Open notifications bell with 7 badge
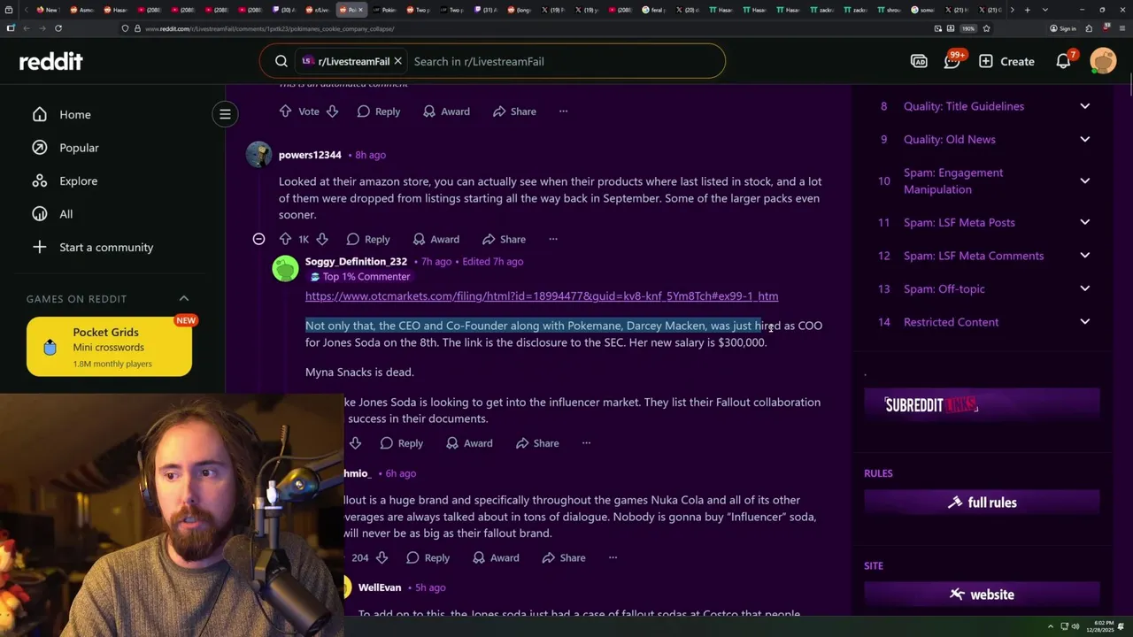This screenshot has height=637, width=1133. tap(1064, 61)
